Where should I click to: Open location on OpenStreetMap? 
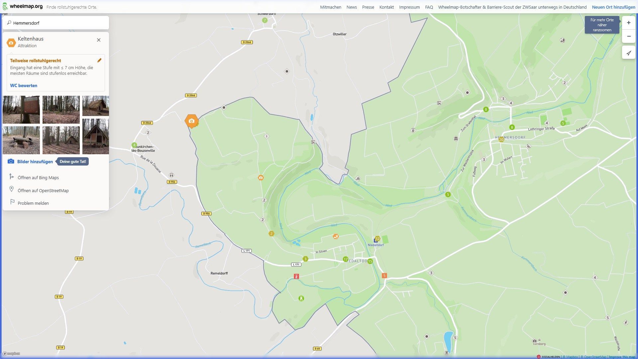pos(43,190)
